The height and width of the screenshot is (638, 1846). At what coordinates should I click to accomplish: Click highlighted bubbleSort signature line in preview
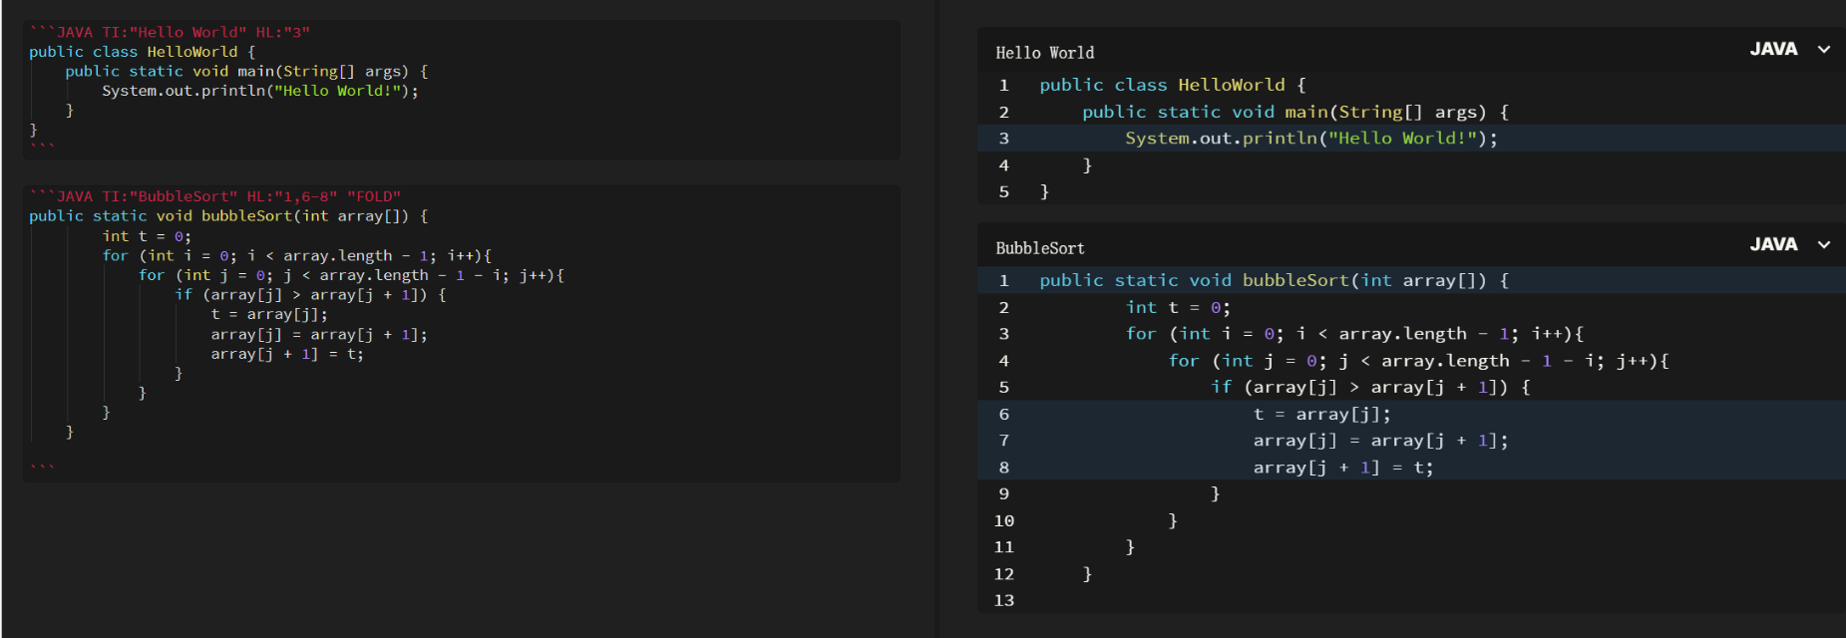tap(1273, 281)
